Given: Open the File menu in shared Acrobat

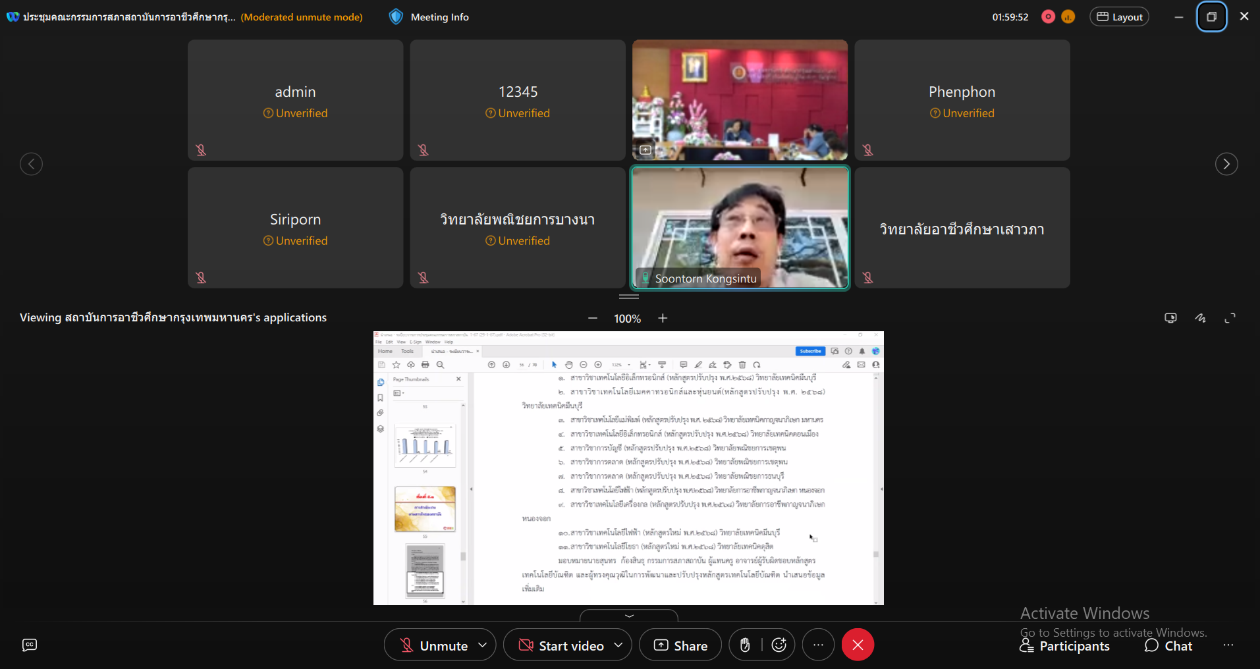Looking at the screenshot, I should (379, 342).
